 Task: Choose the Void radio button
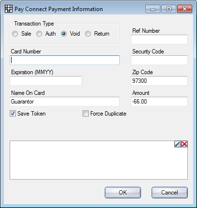64,34
